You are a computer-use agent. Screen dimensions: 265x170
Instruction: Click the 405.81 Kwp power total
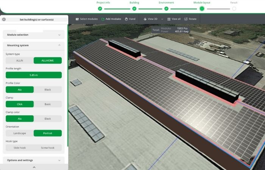[182, 31]
